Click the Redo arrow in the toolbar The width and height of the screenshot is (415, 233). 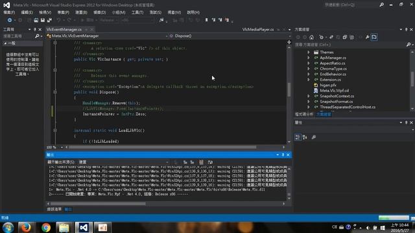coord(69,20)
